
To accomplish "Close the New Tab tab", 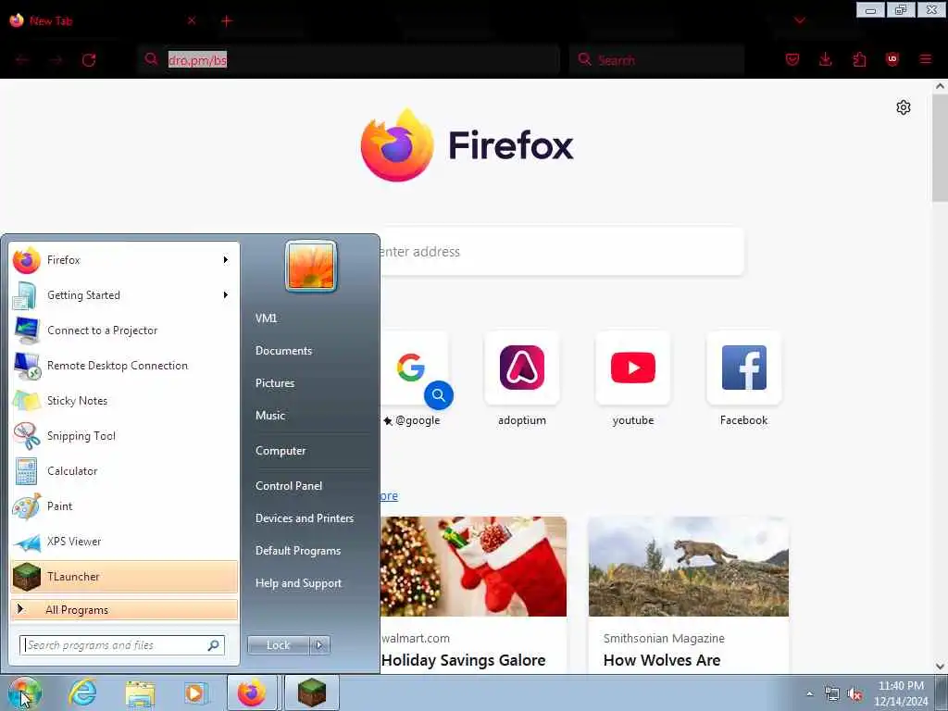I will click(192, 20).
